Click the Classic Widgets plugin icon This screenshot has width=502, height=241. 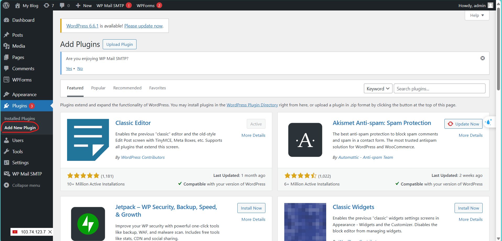coord(305,222)
